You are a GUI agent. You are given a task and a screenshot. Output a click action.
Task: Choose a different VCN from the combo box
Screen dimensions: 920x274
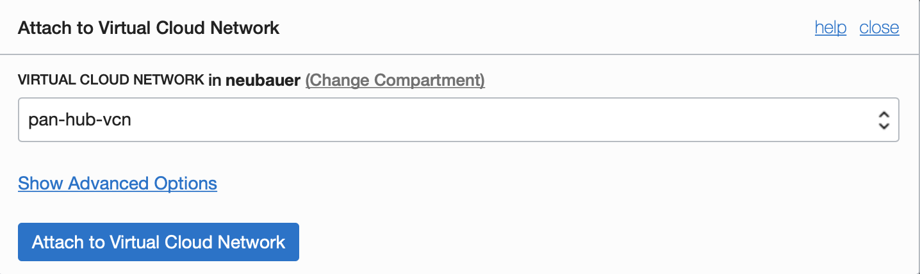[x=458, y=120]
